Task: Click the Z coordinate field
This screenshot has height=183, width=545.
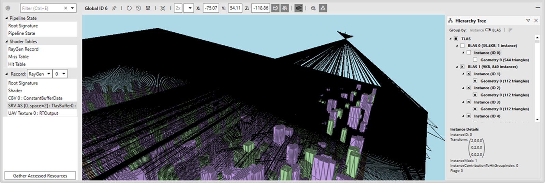Action: (261, 8)
